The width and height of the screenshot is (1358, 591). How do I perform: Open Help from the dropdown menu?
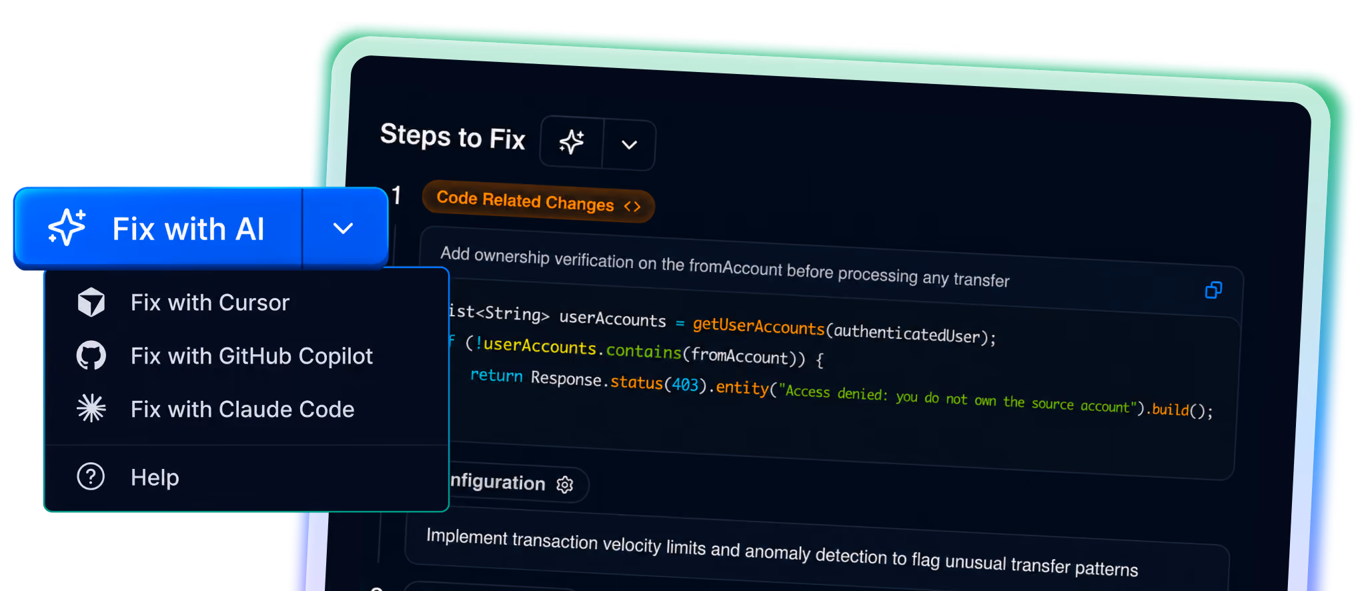246,478
